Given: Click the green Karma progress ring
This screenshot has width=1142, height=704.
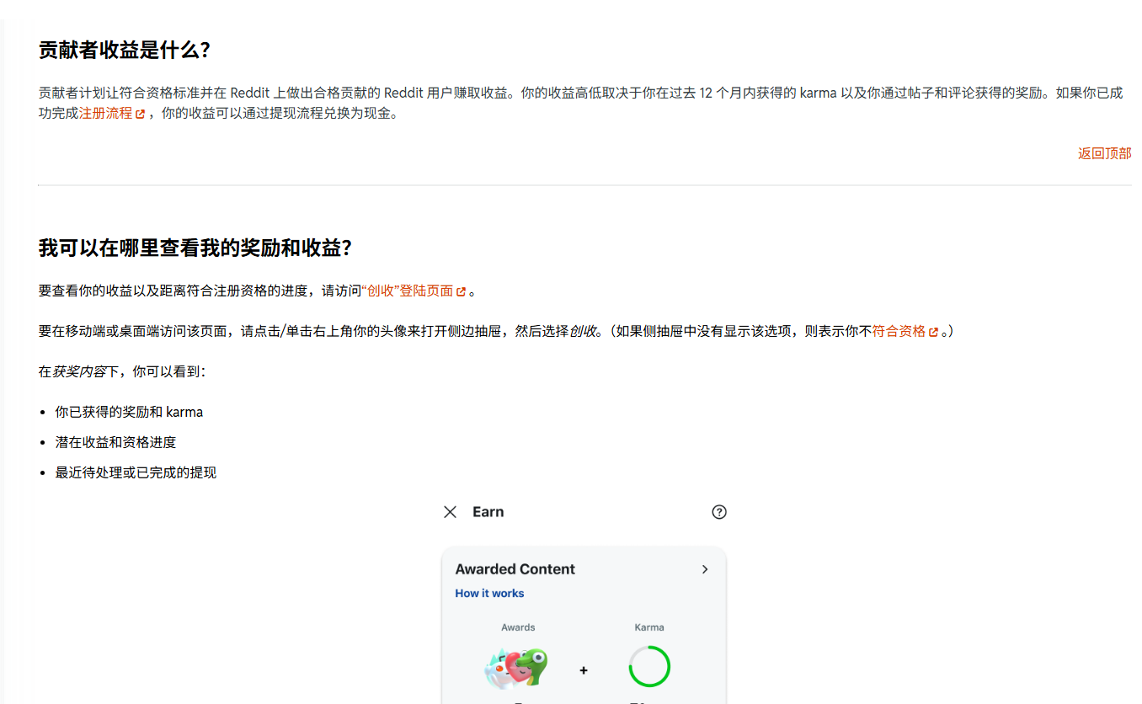Looking at the screenshot, I should coord(648,666).
